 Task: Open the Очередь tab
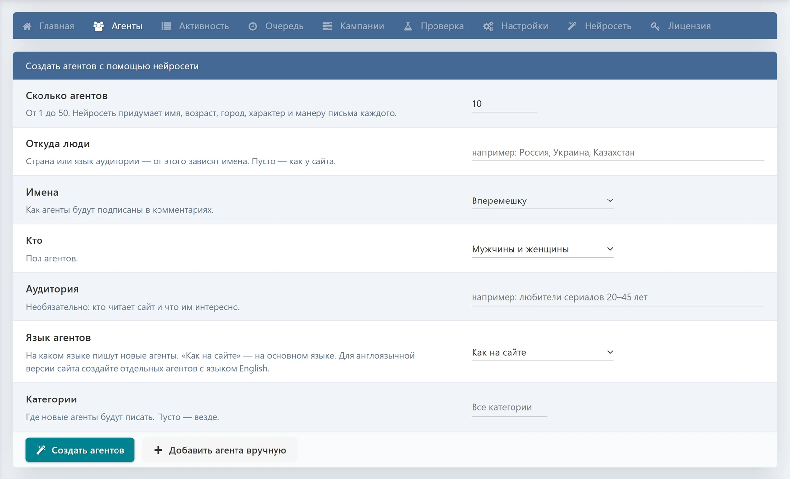click(276, 26)
